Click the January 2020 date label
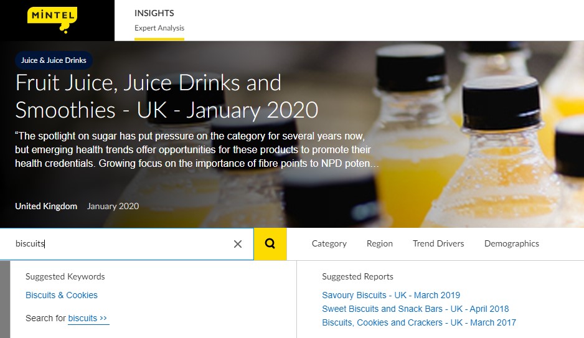Viewport: 584px width, 338px height. coord(113,206)
